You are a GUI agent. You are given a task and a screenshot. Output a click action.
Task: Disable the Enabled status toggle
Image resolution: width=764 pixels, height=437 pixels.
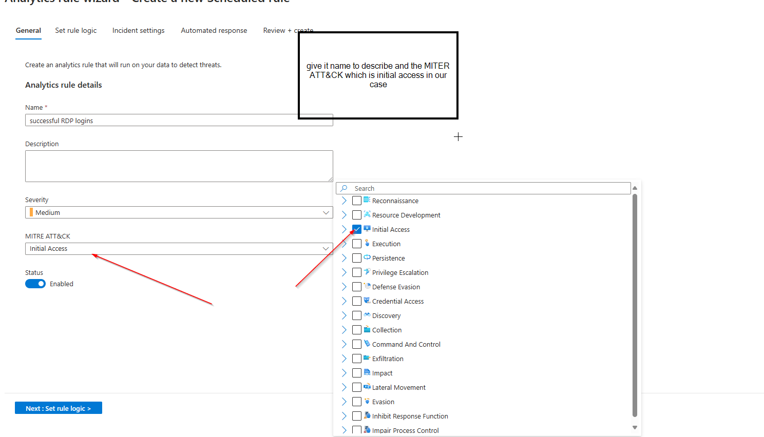(x=35, y=284)
